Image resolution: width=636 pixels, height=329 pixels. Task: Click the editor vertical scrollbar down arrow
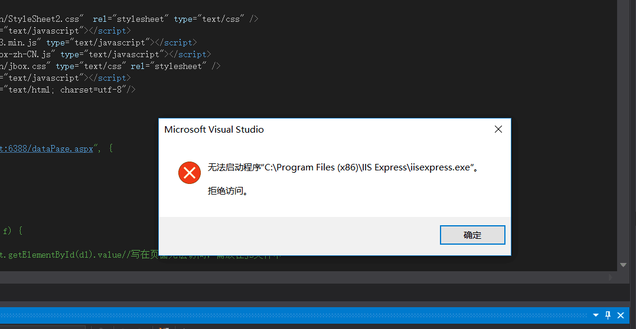coord(623,265)
